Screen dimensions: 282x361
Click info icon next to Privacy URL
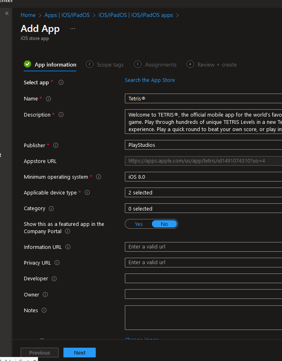pyautogui.click(x=57, y=263)
